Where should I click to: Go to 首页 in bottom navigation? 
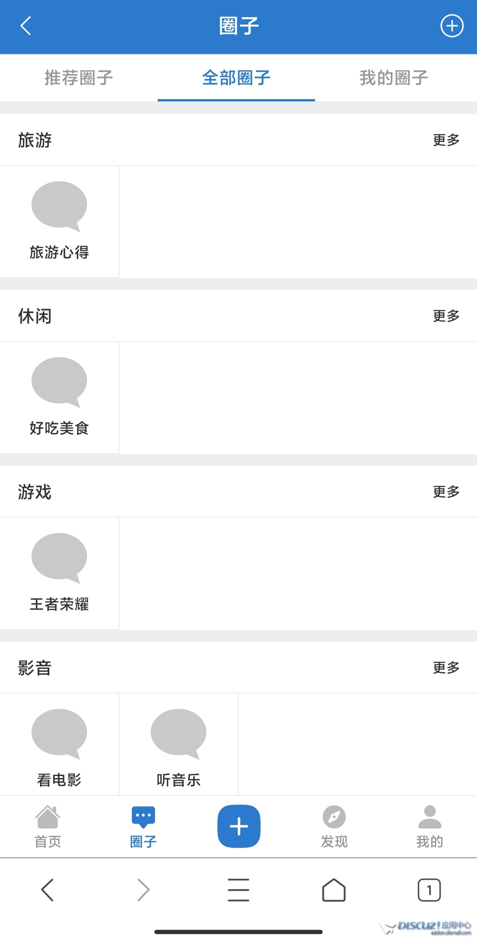pyautogui.click(x=48, y=827)
